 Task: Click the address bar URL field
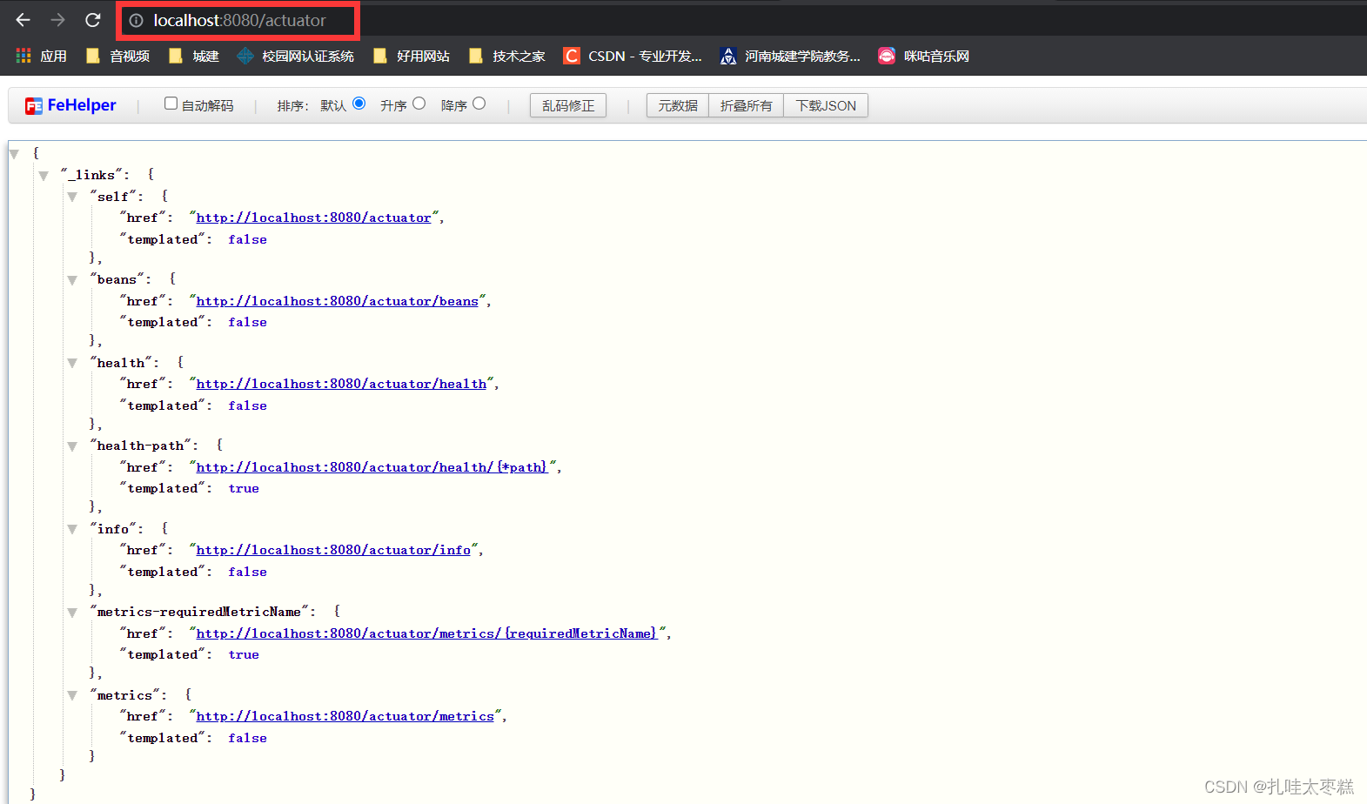239,20
